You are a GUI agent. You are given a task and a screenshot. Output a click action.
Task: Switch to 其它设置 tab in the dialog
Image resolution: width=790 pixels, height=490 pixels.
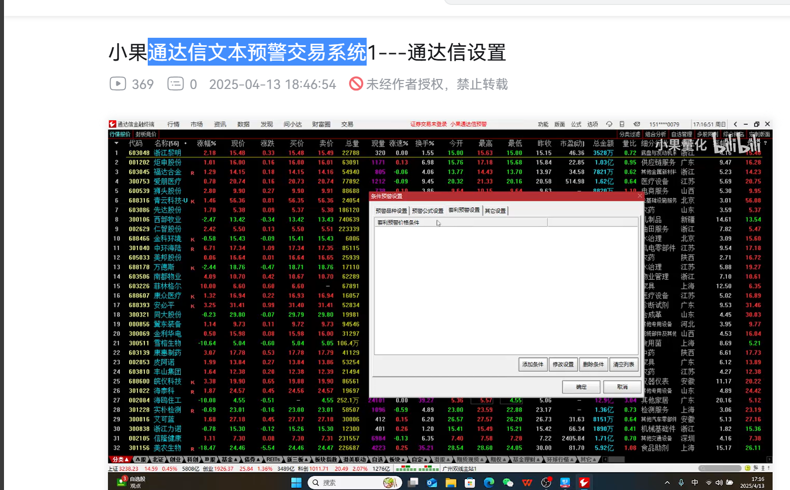click(x=495, y=211)
